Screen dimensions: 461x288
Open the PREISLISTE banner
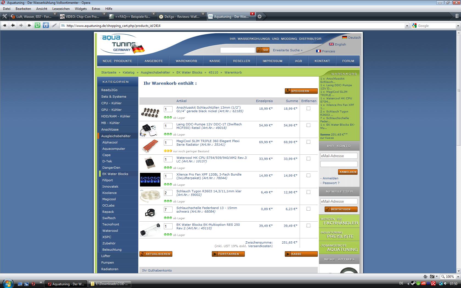coord(339,235)
